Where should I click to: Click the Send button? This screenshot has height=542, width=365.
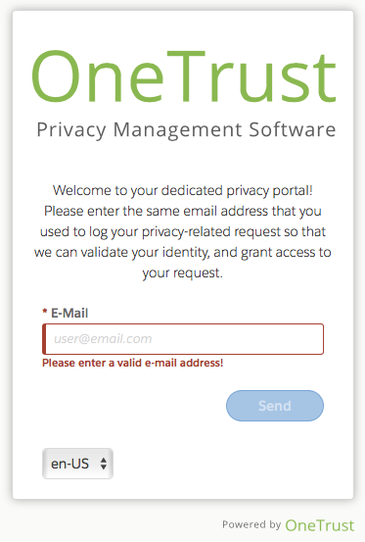click(275, 406)
